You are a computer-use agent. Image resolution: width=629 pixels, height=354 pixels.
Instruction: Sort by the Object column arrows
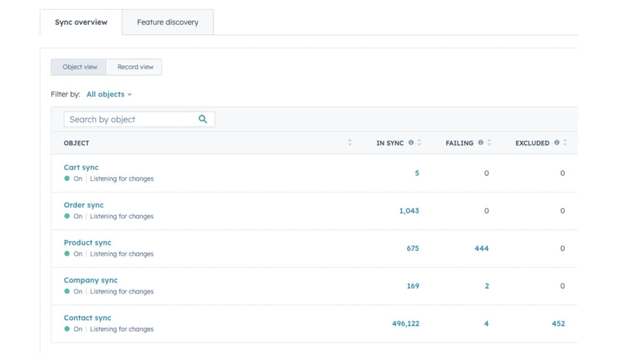[x=350, y=143]
